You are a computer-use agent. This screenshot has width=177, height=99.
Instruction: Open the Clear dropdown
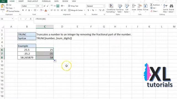(x=154, y=11)
